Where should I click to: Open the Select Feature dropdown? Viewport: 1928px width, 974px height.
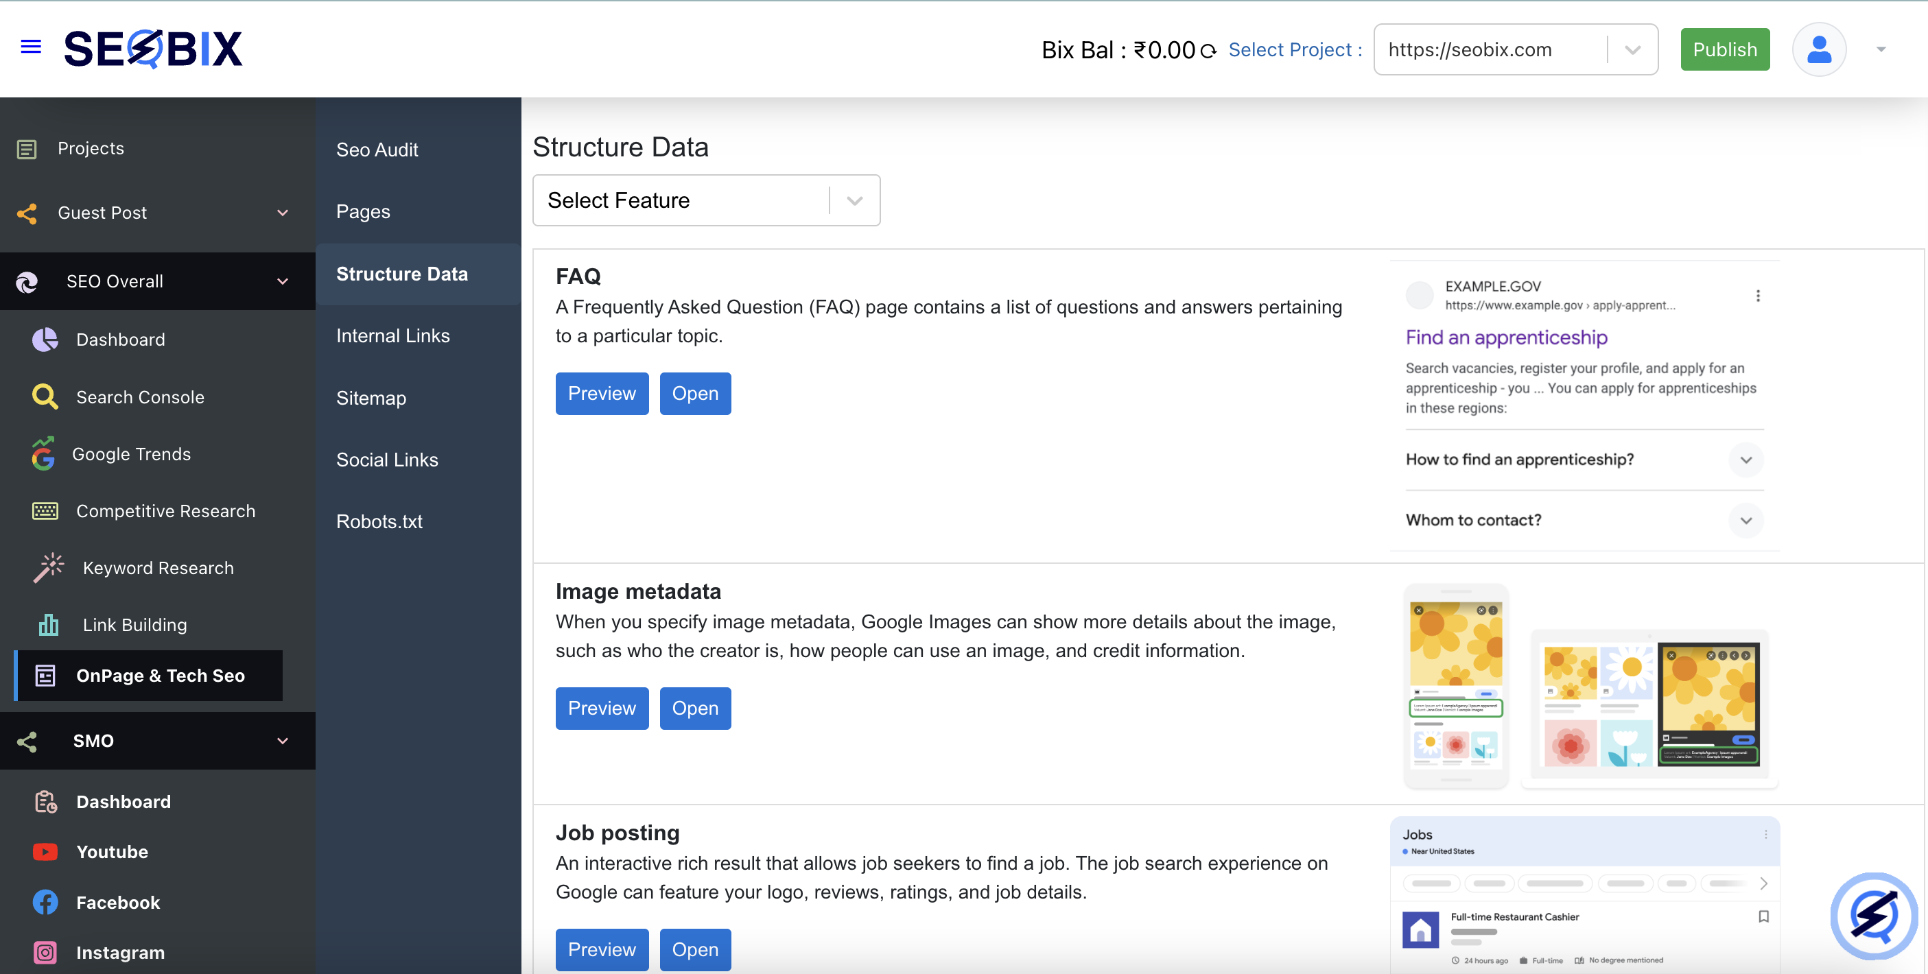coord(706,200)
